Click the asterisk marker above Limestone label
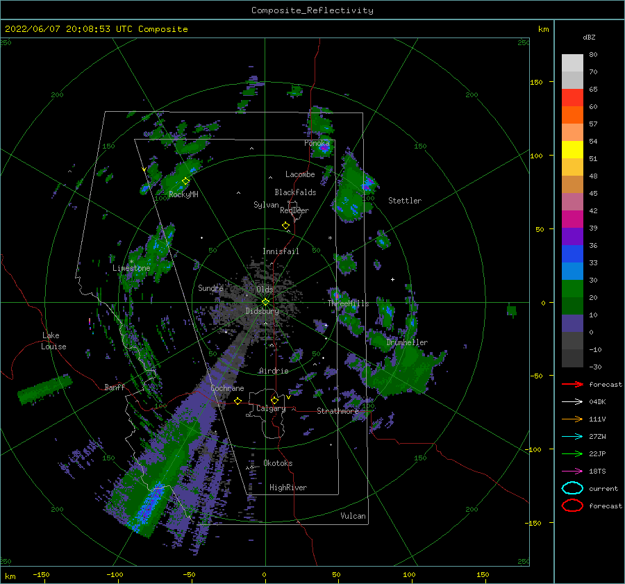Image resolution: width=625 pixels, height=584 pixels. coord(131,262)
